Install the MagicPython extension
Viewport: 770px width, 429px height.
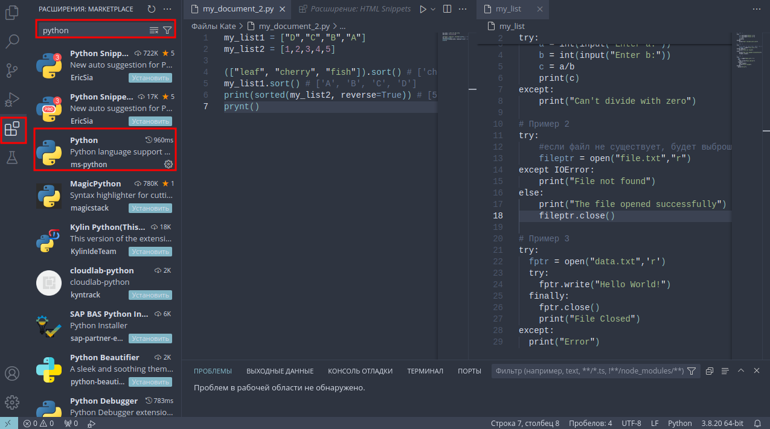(x=150, y=208)
